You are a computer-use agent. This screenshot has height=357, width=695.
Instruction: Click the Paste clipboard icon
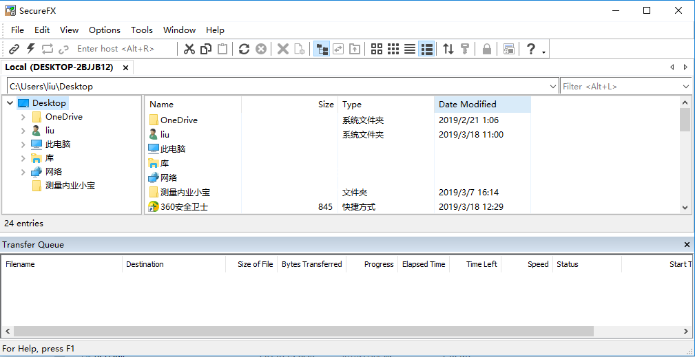(222, 49)
